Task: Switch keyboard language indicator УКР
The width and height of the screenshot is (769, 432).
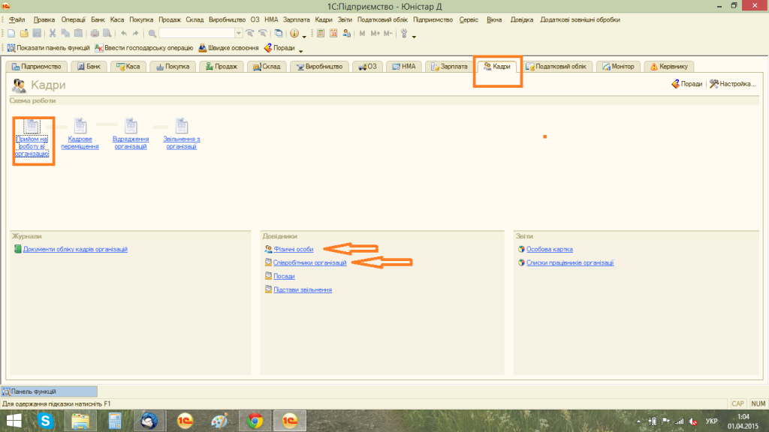Action: coord(712,421)
